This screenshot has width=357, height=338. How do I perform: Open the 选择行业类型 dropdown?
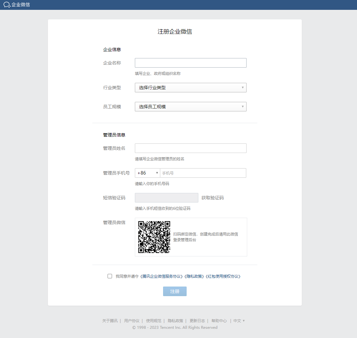click(190, 88)
